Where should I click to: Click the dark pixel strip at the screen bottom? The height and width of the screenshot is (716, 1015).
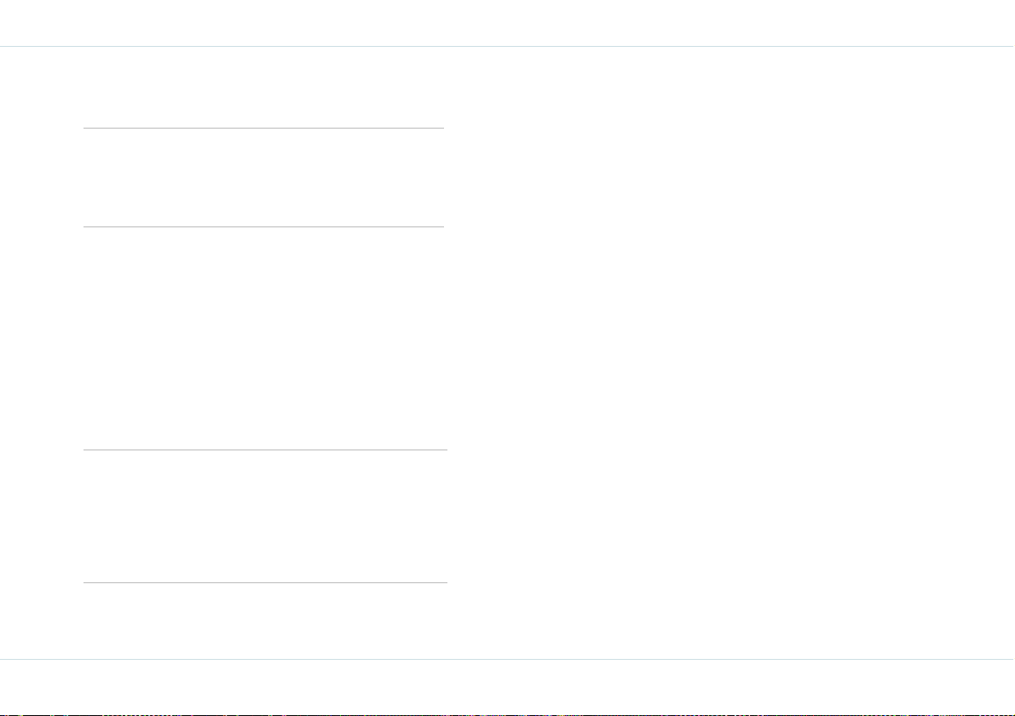click(x=508, y=714)
